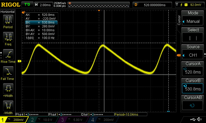Viewport: 206px width, 123px height.
Task: Click the Dly 1→2 measurement result
Action: 98,114
